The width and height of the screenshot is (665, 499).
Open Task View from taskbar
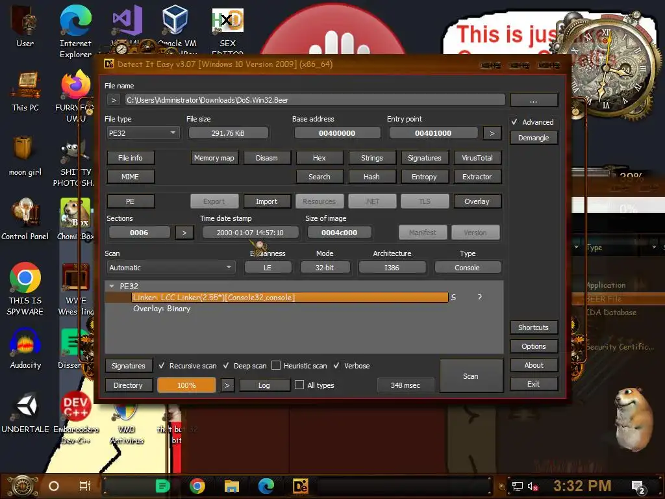(85, 486)
